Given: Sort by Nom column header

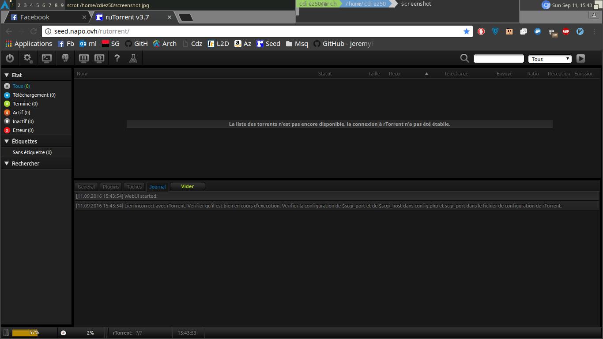Looking at the screenshot, I should [82, 74].
